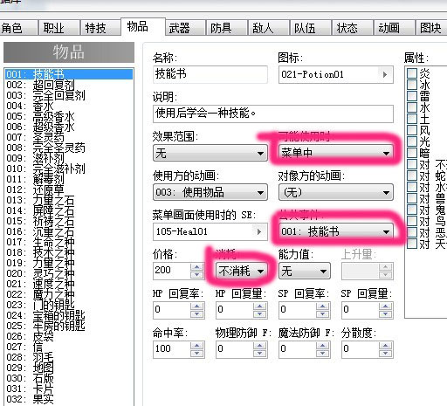This screenshot has width=447, height=406.
Task: Decrease 魔法防御 F with the down arrow
Action: (322, 353)
